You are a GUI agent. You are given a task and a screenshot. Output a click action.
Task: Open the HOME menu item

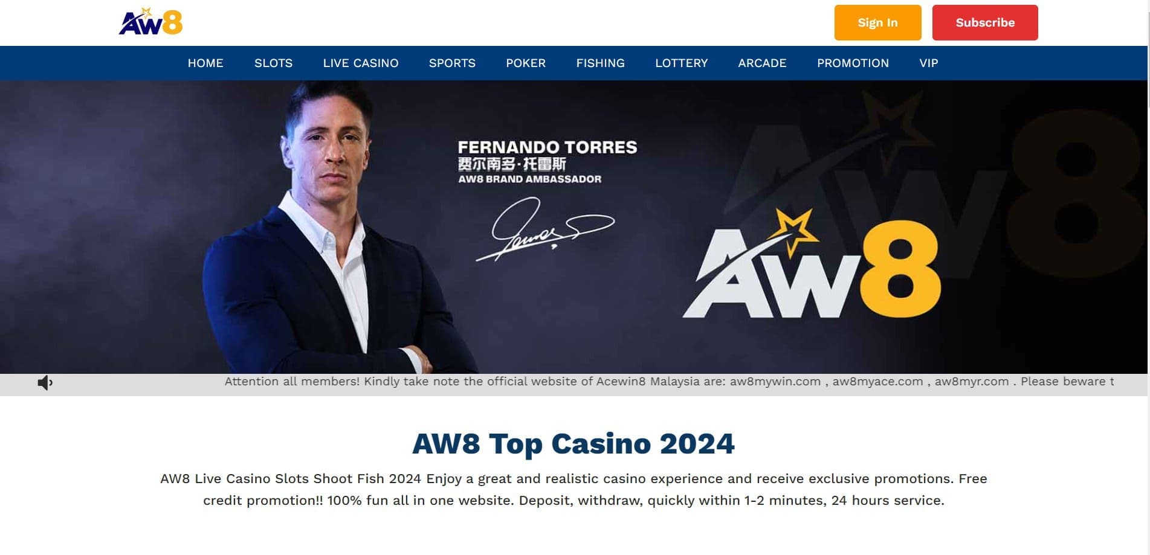205,63
